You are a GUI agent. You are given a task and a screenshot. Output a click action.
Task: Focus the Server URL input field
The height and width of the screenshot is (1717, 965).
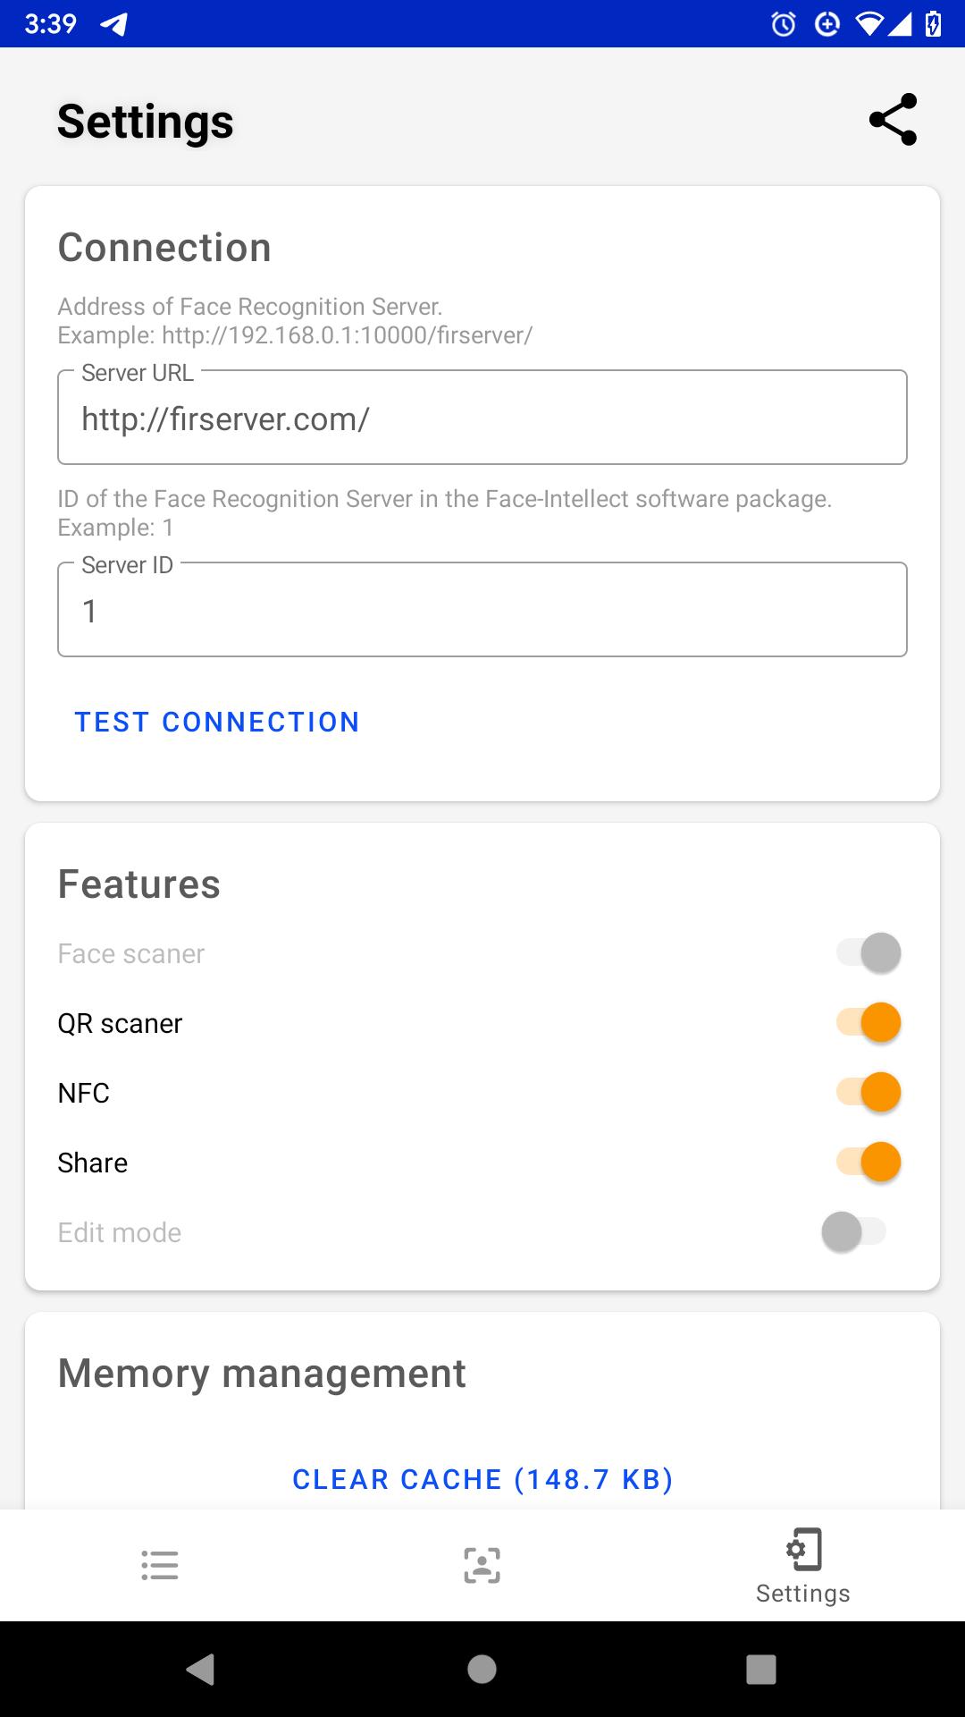(x=482, y=418)
